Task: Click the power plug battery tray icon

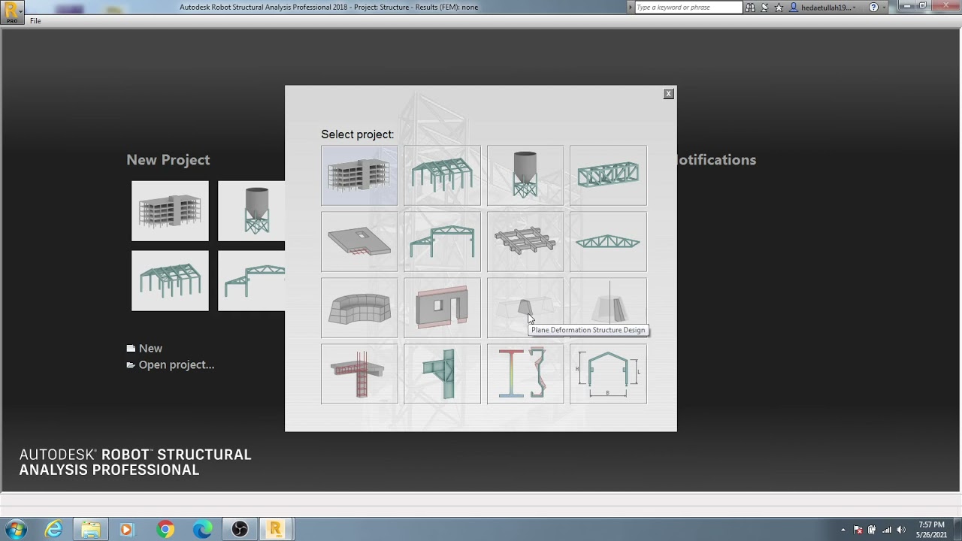Action: coord(872,530)
